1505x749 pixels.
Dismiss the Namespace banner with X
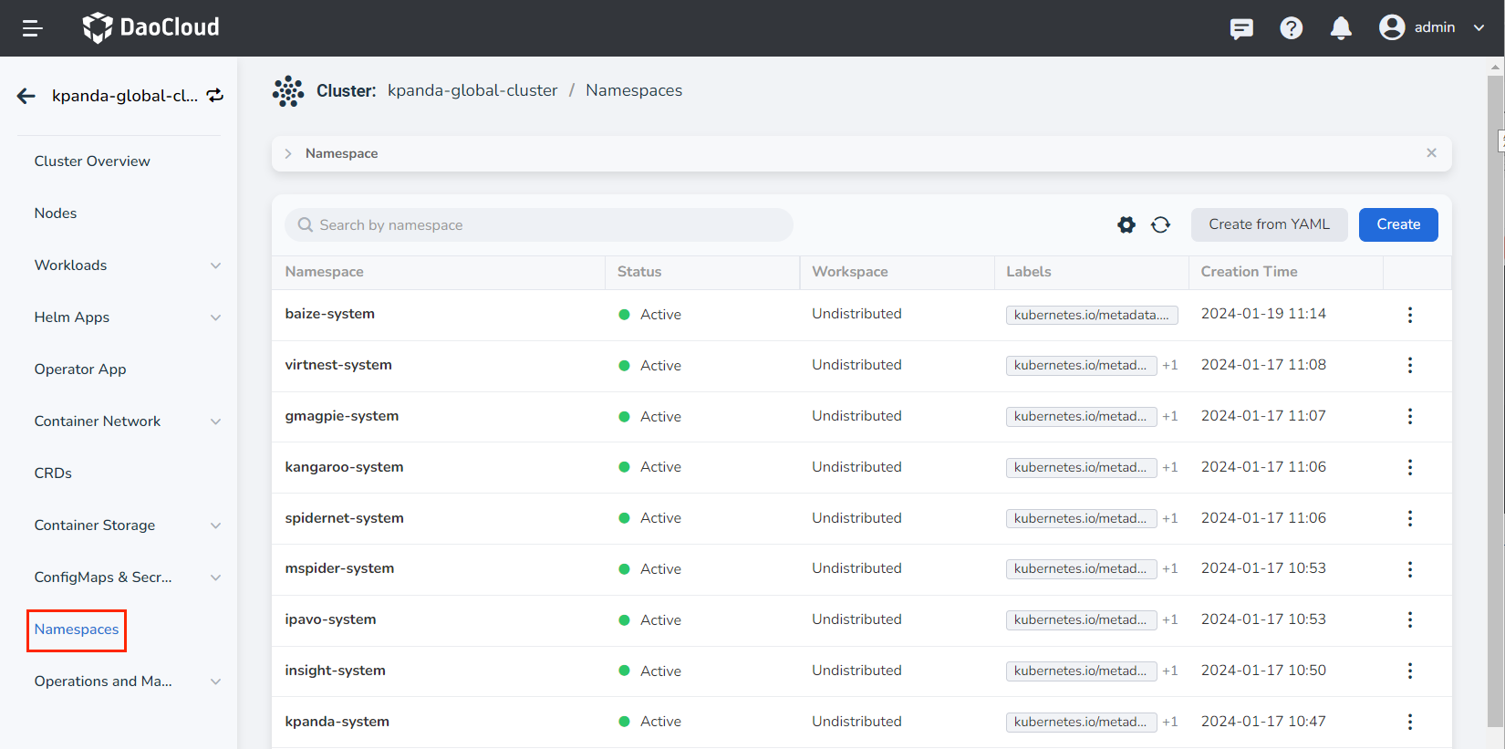pyautogui.click(x=1431, y=153)
